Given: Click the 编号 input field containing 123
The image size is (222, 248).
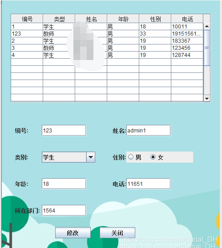Looking at the screenshot, I should pyautogui.click(x=64, y=131).
